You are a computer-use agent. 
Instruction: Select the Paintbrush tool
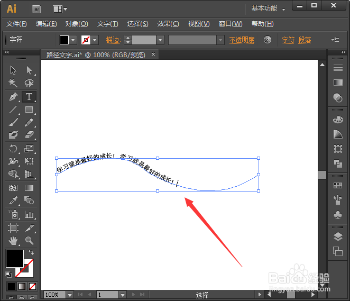(x=13, y=122)
